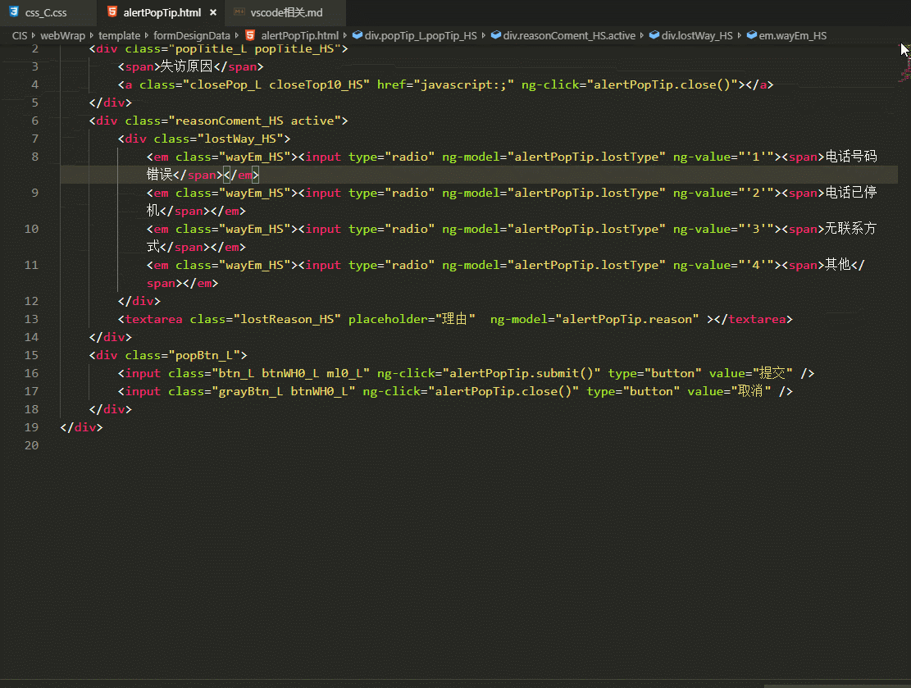Click cube icon before div.lostWay_HS breadcrumb
The image size is (911, 688).
[654, 35]
